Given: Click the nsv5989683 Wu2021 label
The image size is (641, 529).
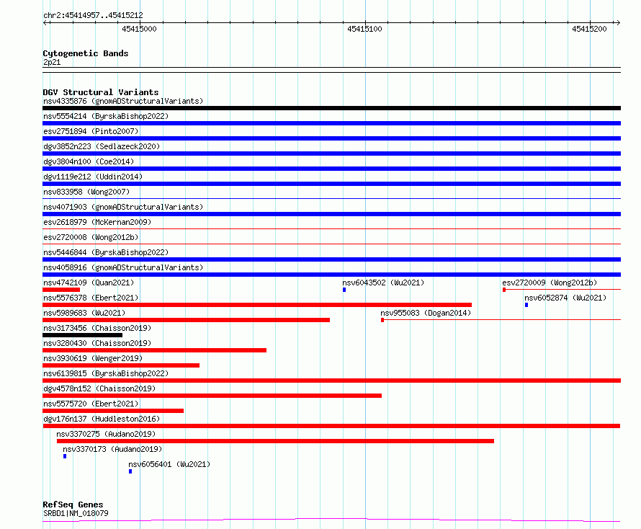Looking at the screenshot, I should [x=84, y=313].
